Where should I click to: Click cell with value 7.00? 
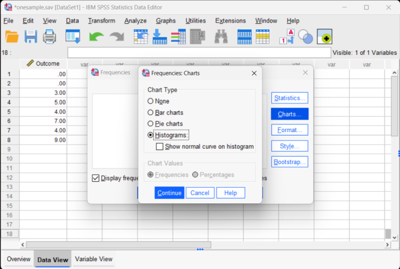tap(43, 121)
